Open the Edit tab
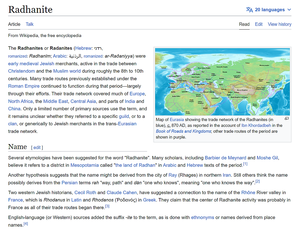The height and width of the screenshot is (234, 299). pos(259,24)
